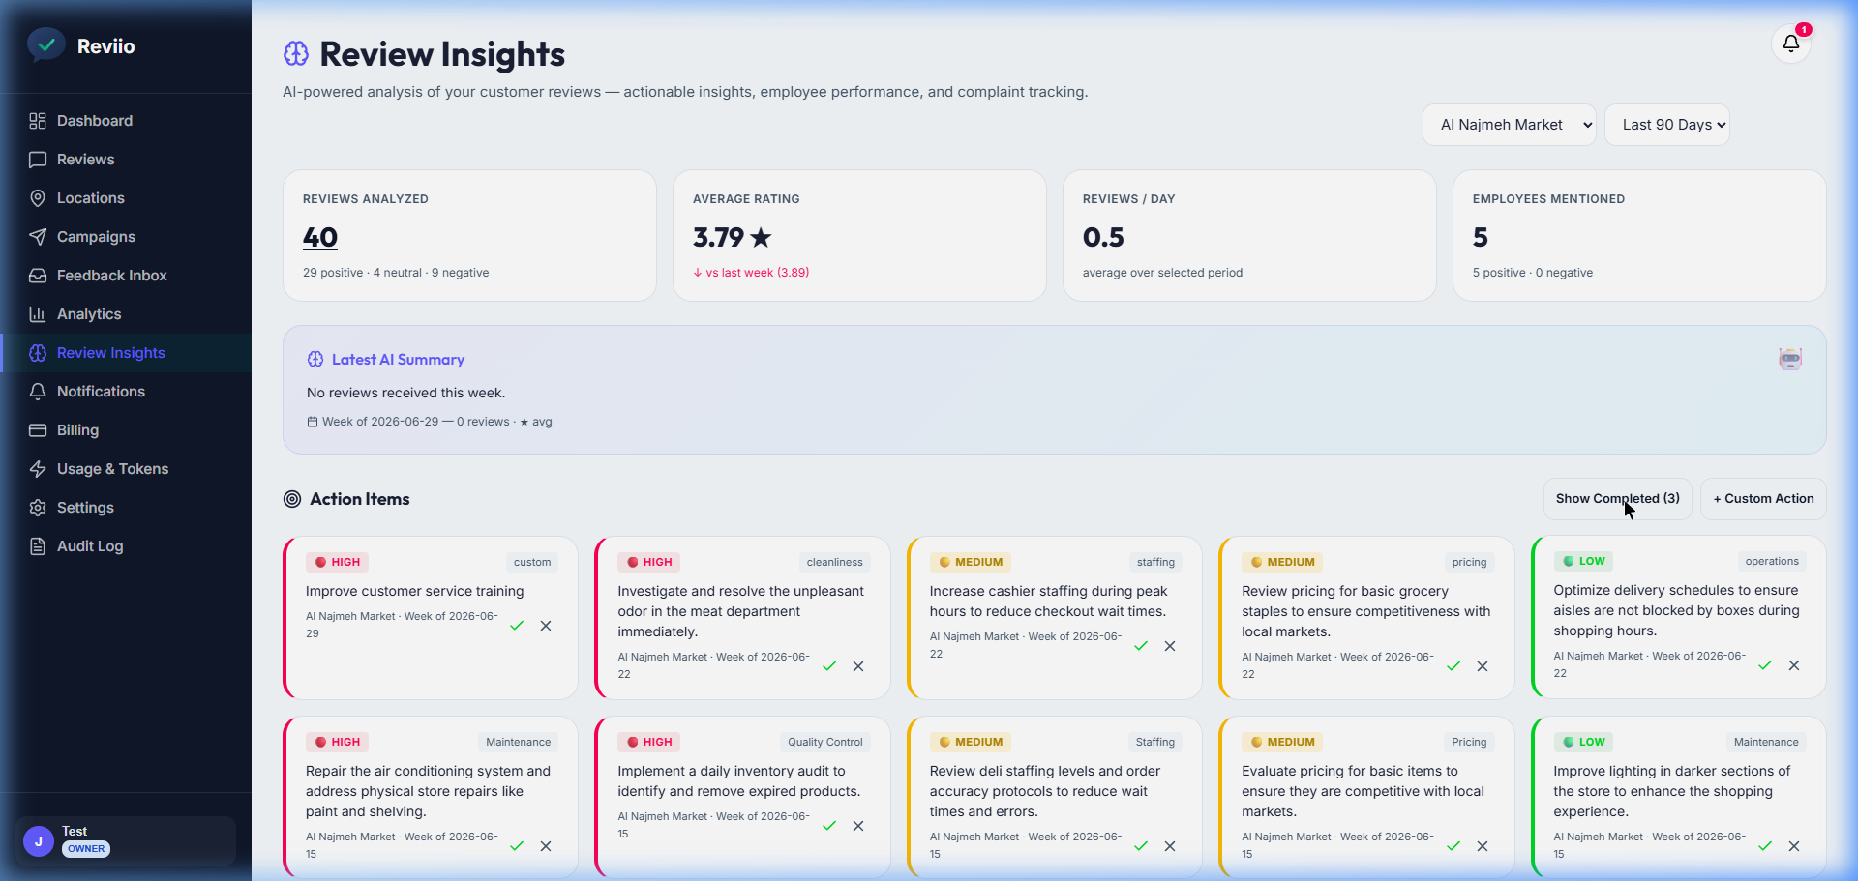Dismiss the deli staffing review action
The height and width of the screenshot is (881, 1858).
(x=1170, y=846)
